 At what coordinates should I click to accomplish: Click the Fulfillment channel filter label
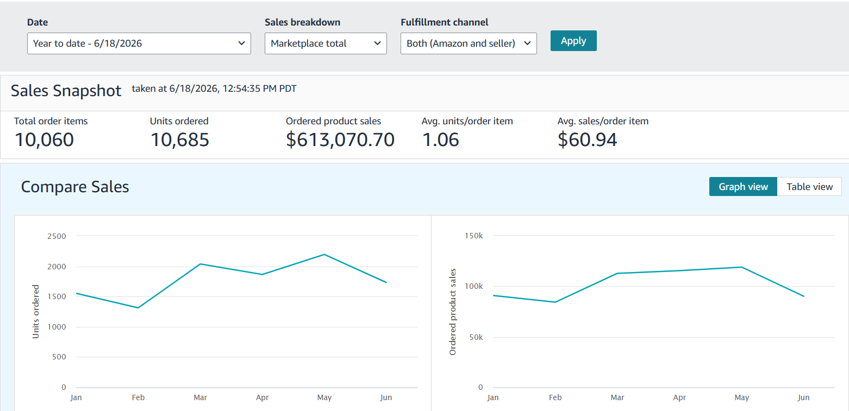coord(445,22)
